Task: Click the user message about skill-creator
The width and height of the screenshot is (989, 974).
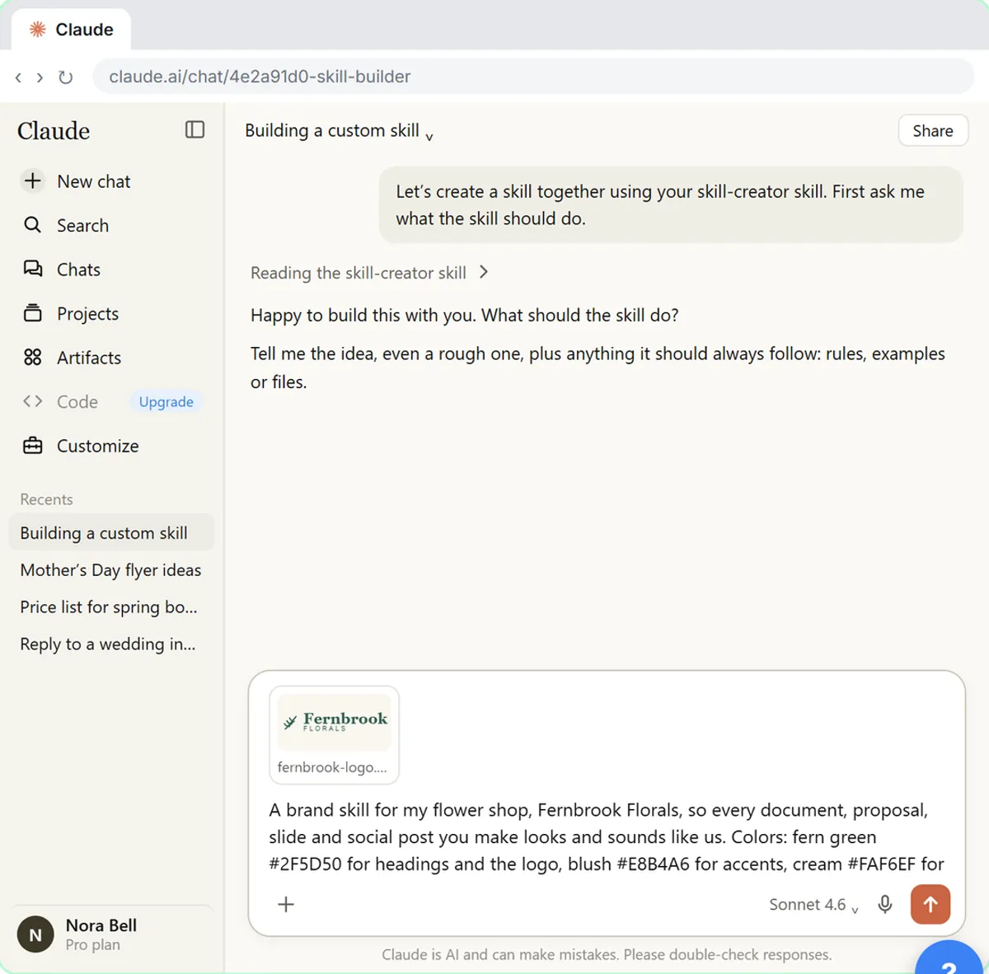Action: (x=671, y=205)
